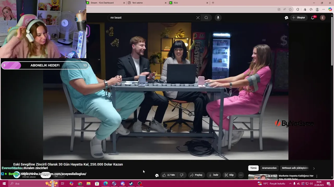Image resolution: width=334 pixels, height=187 pixels.
Task: Click the video player scene
Action: 166,91
